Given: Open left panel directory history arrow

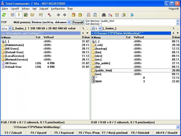Looking at the screenshot, I should (87, 33).
